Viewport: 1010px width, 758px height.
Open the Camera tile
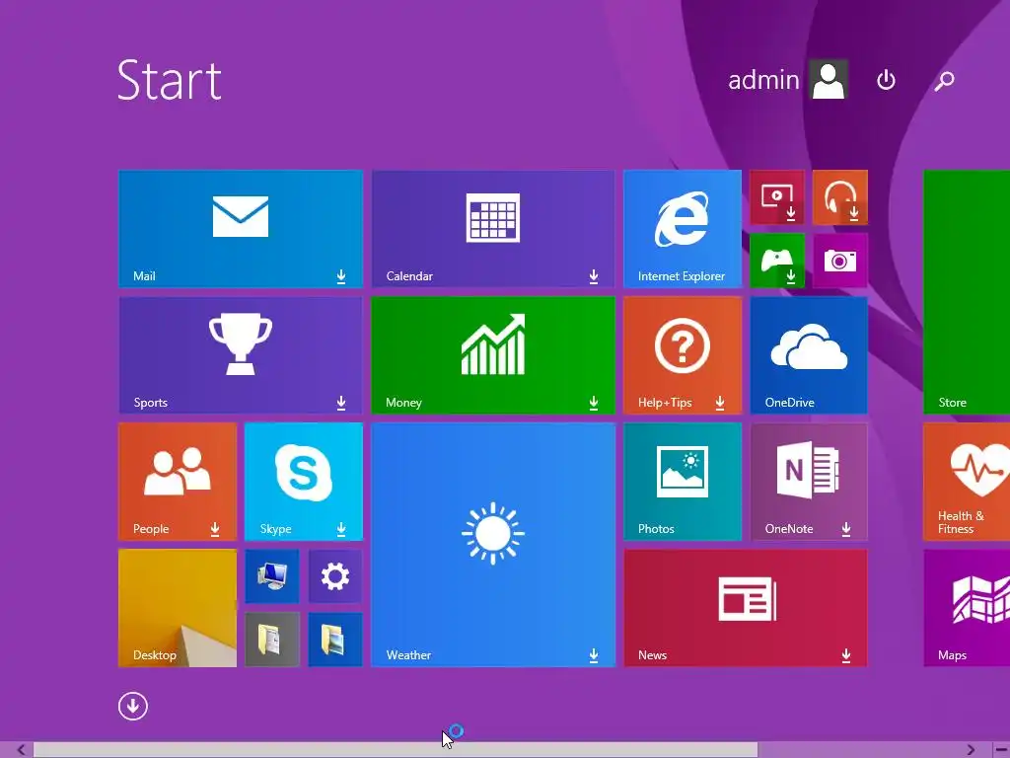[x=840, y=261]
